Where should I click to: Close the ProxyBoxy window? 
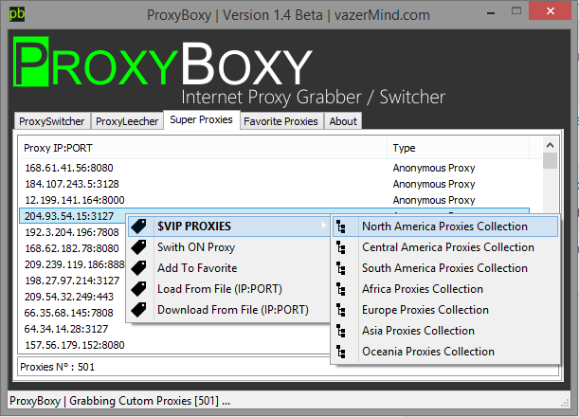coord(551,11)
